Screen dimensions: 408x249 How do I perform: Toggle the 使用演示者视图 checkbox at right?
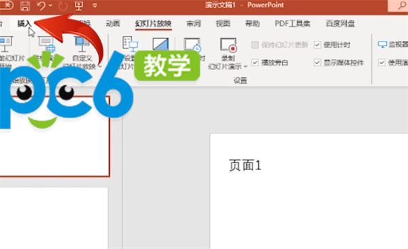[x=381, y=63]
